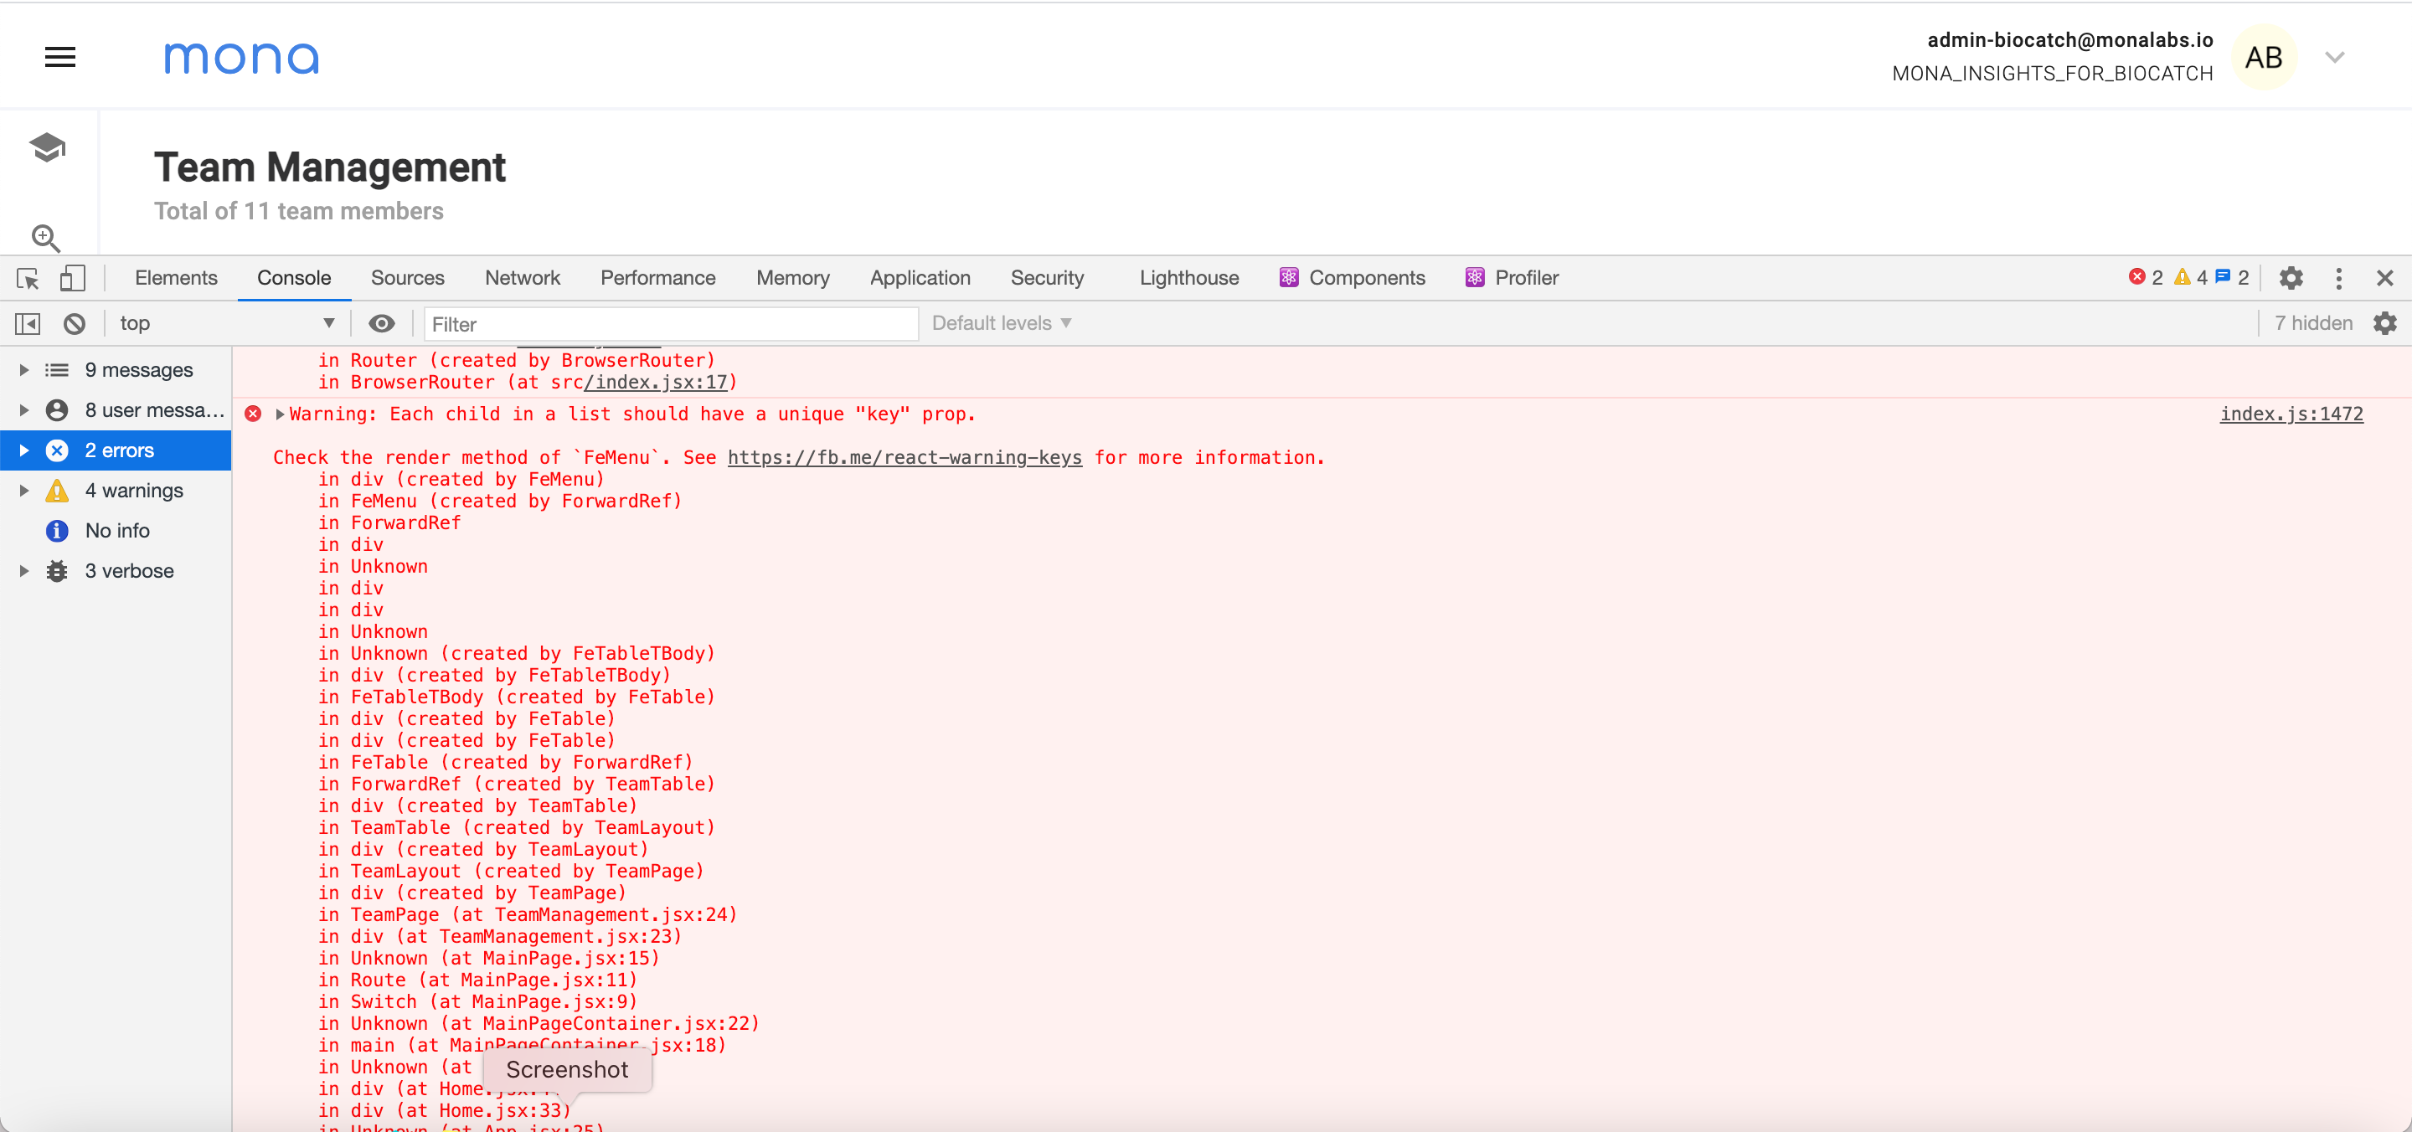Viewport: 2412px width, 1132px height.
Task: Click the graduation cap icon in the sidebar
Action: (46, 146)
